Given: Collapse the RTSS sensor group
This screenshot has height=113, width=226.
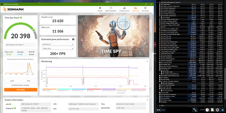Looking at the screenshot, I should [158, 106].
